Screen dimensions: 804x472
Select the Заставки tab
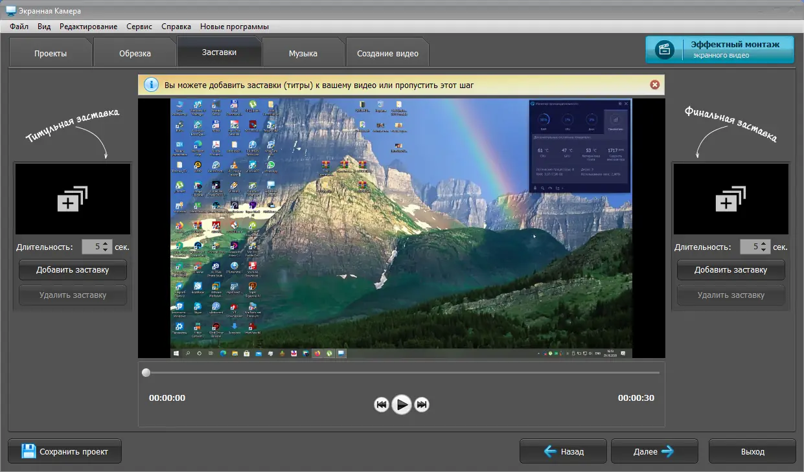[219, 52]
